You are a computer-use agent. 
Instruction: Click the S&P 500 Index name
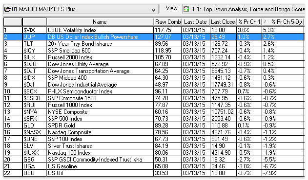coord(65,119)
